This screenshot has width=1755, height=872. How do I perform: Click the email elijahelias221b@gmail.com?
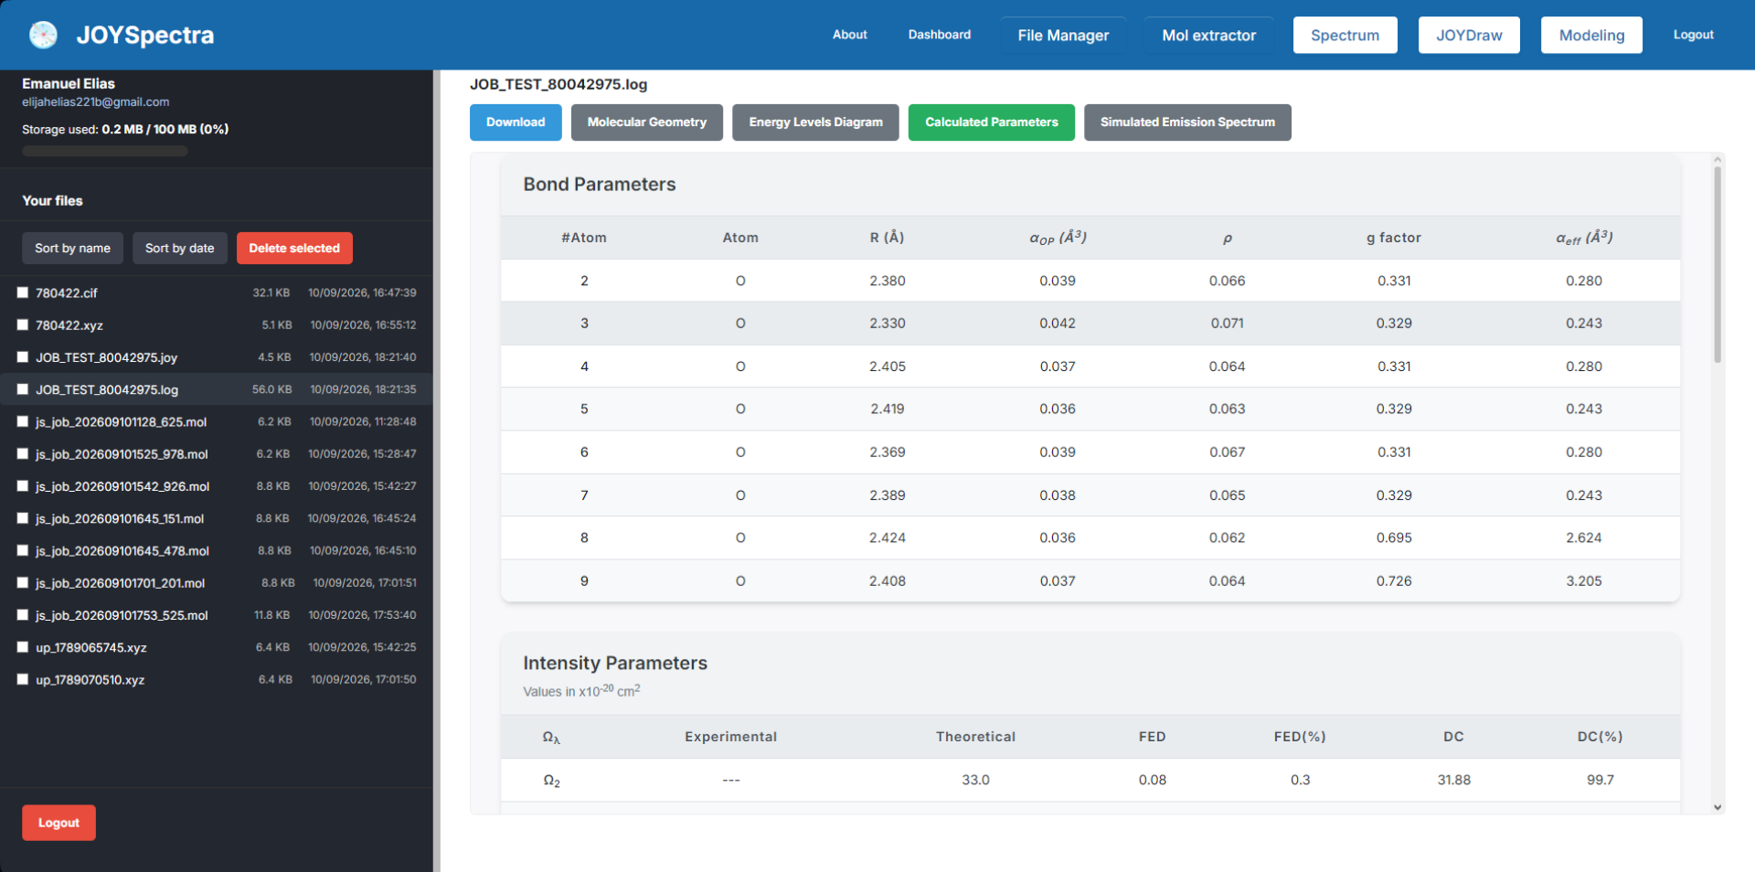click(x=96, y=102)
